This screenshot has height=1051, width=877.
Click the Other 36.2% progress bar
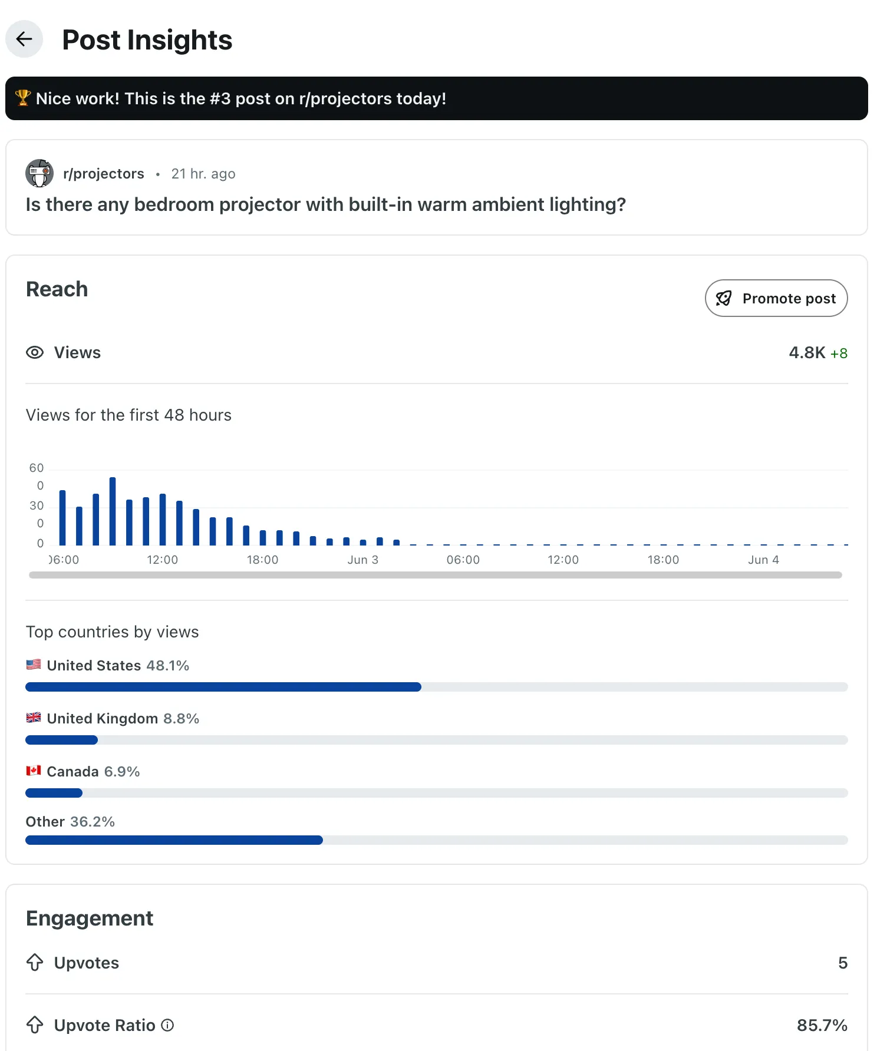[x=437, y=840]
